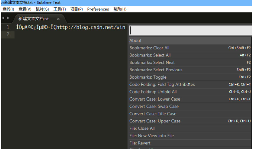Screen dimensions: 253x151
Task: Open the 帮助(H) menu
Action: pos(120,9)
